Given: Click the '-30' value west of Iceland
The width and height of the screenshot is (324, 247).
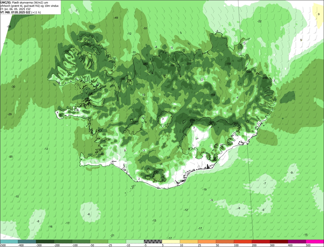Looking at the screenshot, I should 13,87.
